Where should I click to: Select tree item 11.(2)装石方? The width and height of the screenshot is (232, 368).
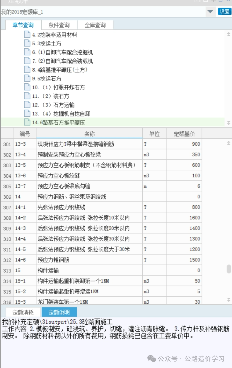50,96
